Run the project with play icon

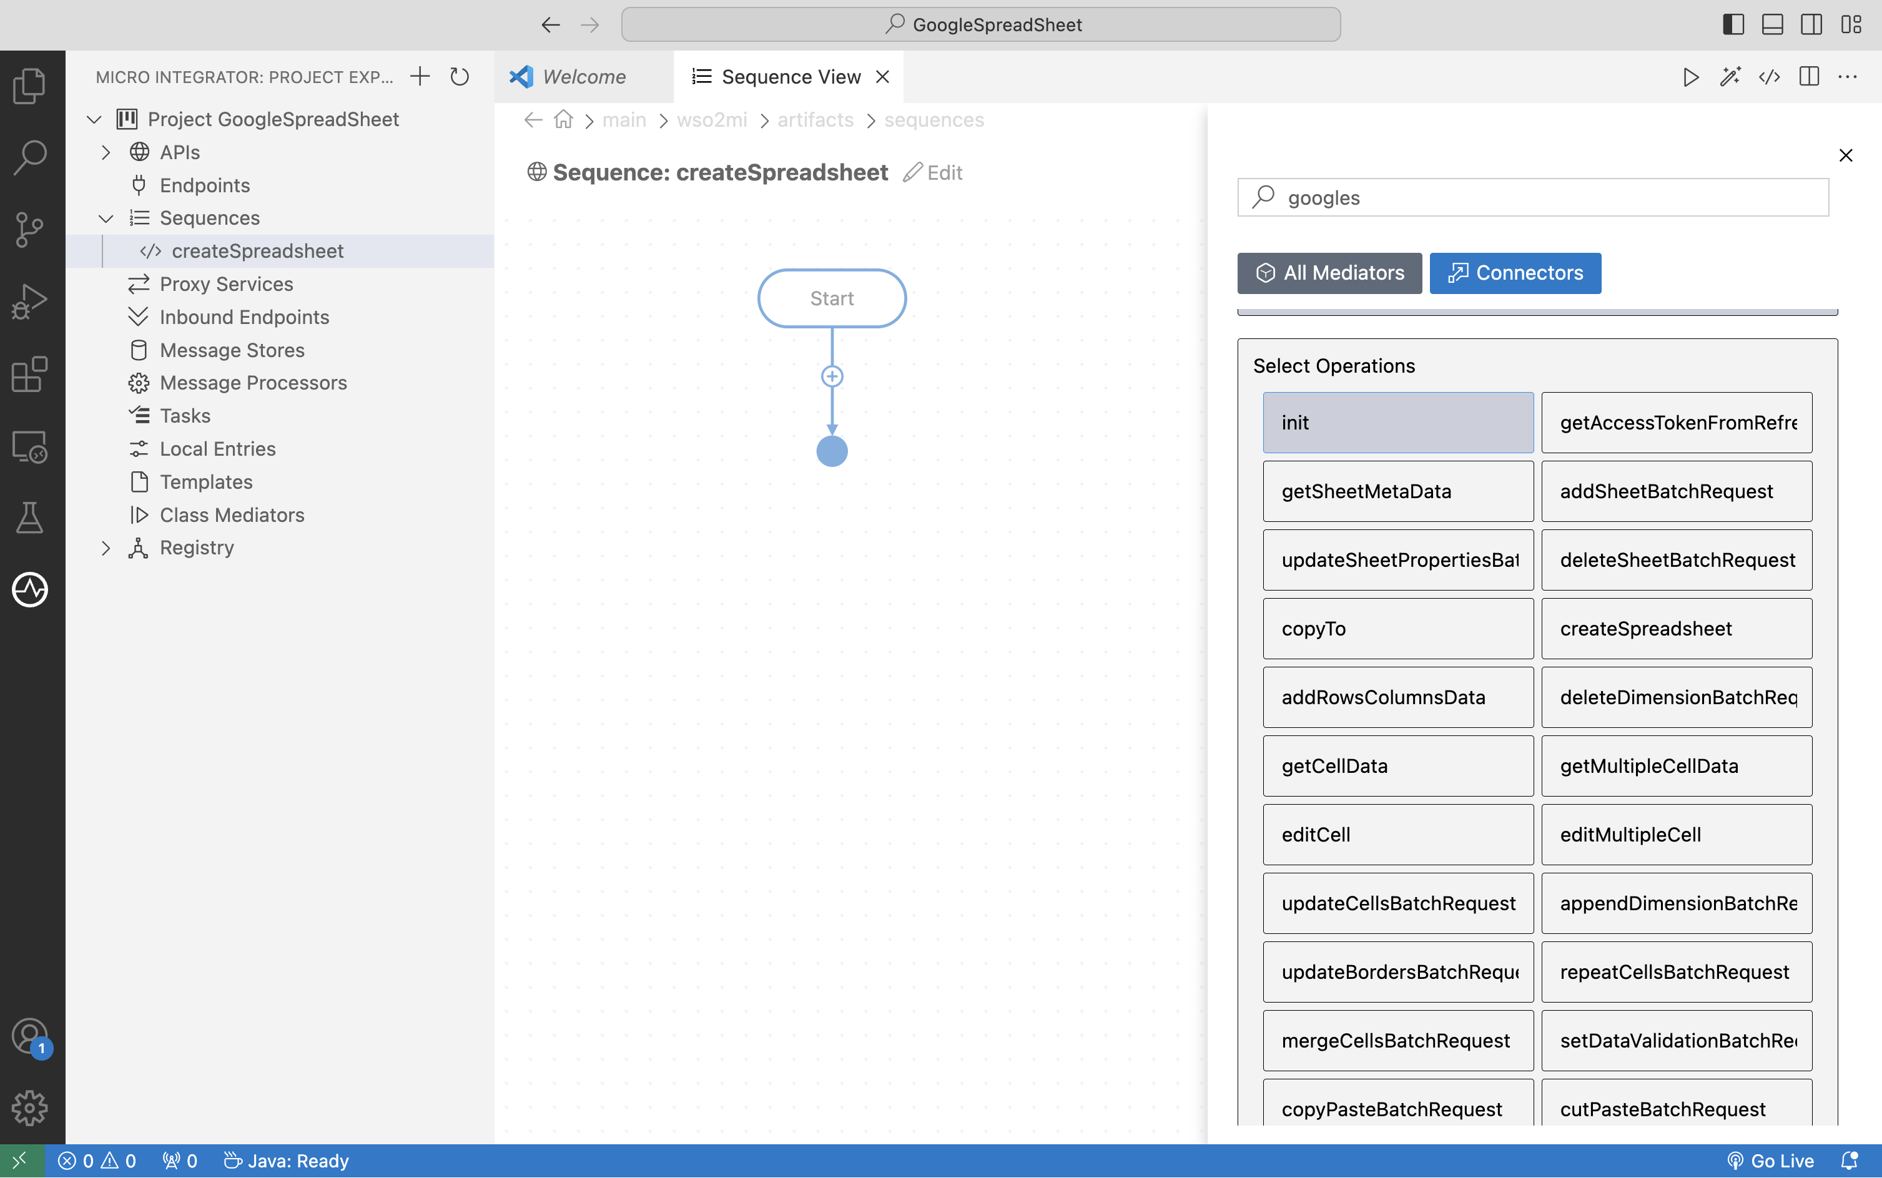point(1690,76)
